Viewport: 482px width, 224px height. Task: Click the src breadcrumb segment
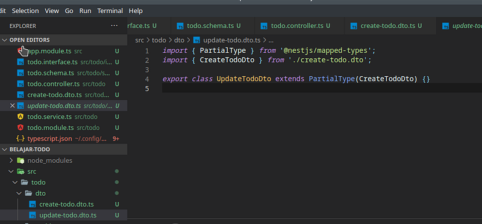[x=139, y=40]
